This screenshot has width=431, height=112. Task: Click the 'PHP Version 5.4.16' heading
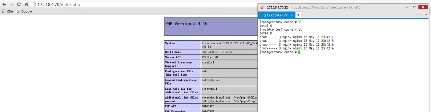(x=186, y=24)
